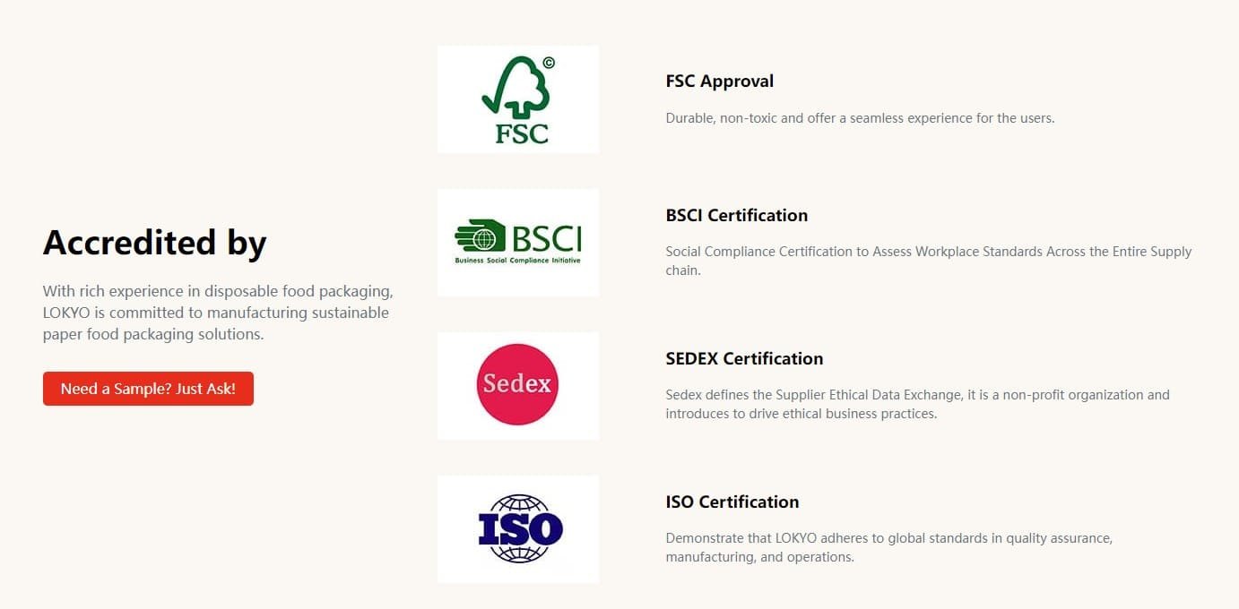Click the pink Sedex circle logo
This screenshot has width=1239, height=609.
pos(517,384)
